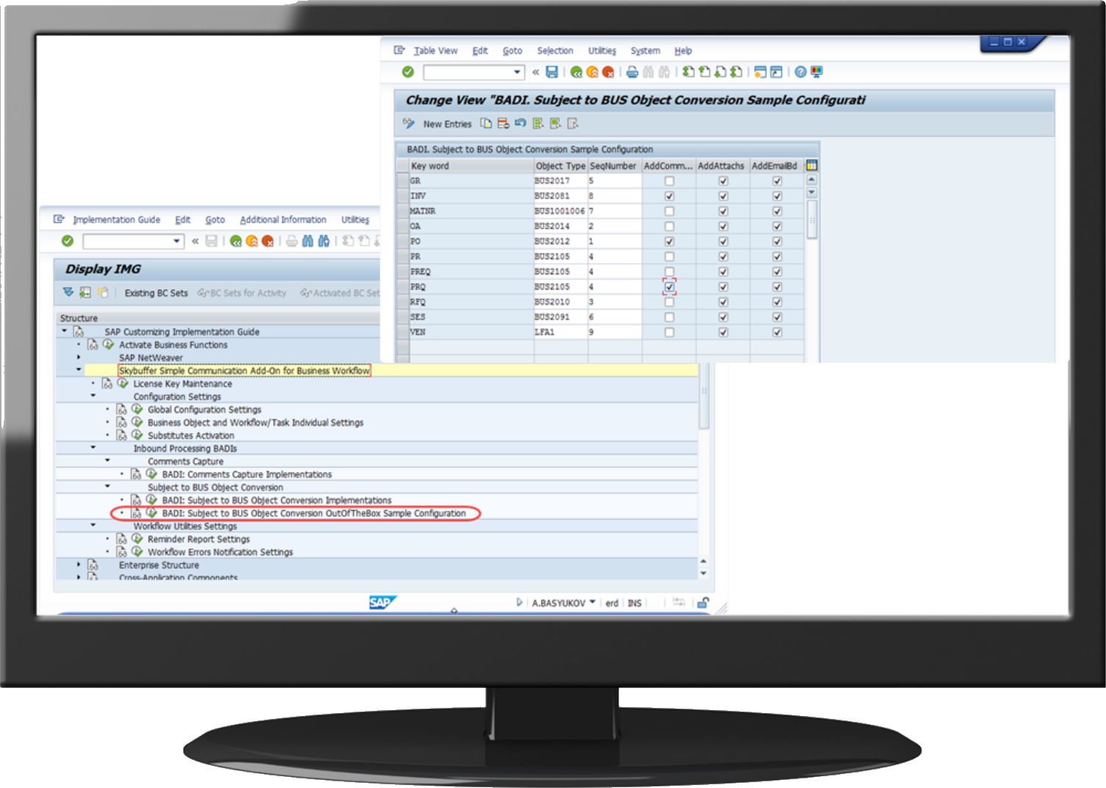Click the Delete row icon beside Copy As
1106x788 pixels.
[x=503, y=123]
